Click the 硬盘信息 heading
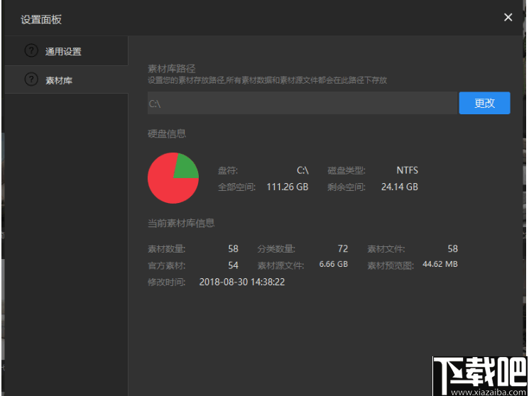This screenshot has width=529, height=396. 167,133
